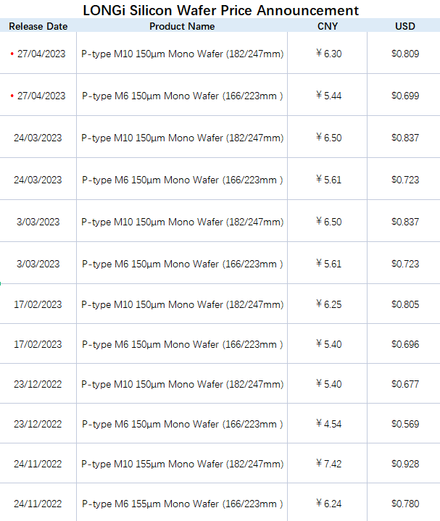The width and height of the screenshot is (440, 521).
Task: Click the 3/03/2023 date in M10 row
Action: coord(38,222)
